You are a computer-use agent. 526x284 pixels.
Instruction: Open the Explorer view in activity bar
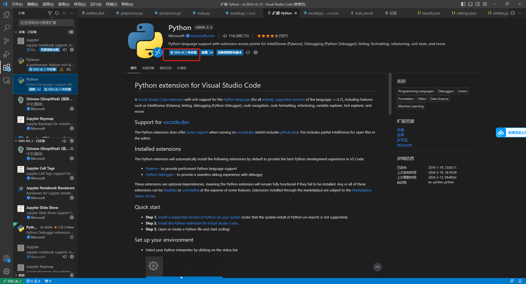pos(7,14)
